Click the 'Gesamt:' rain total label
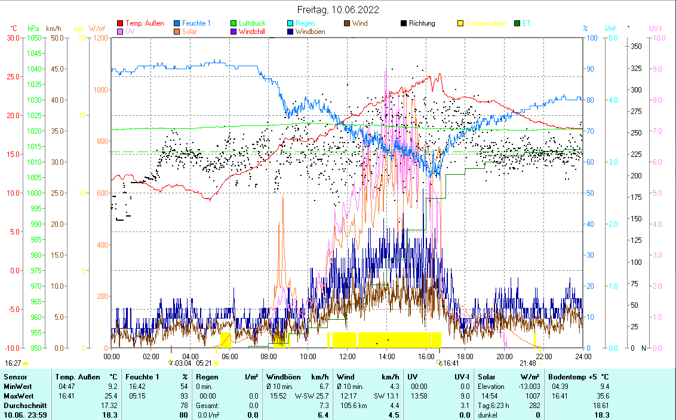 [207, 405]
